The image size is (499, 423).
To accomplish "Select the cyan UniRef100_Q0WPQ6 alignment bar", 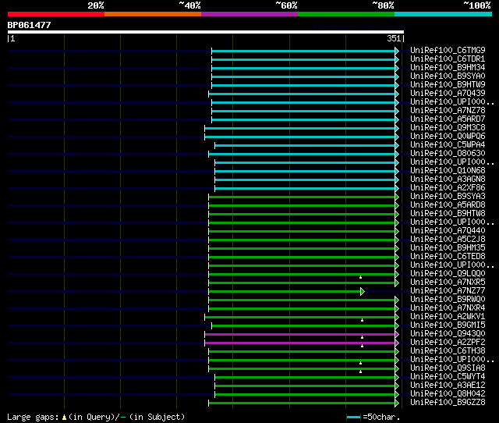I will coord(299,137).
